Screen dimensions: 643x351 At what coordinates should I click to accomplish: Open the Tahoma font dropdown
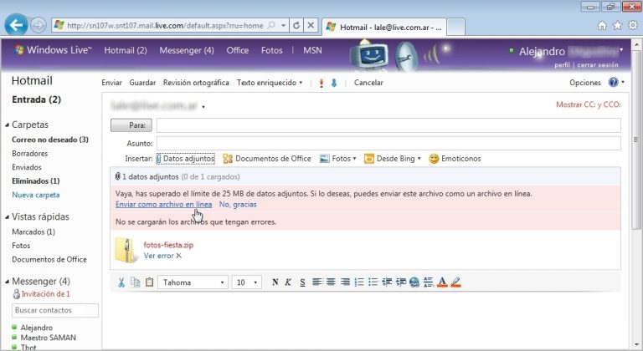coord(193,282)
